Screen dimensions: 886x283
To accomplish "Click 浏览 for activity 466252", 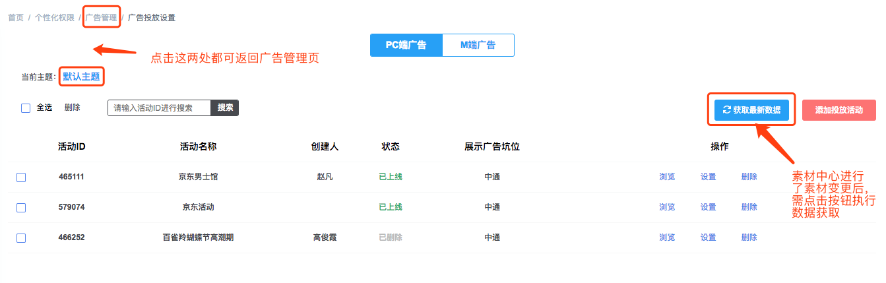I will click(x=667, y=237).
